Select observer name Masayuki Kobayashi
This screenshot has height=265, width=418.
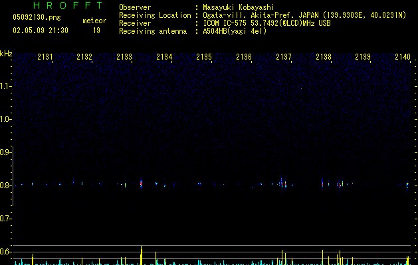point(239,7)
